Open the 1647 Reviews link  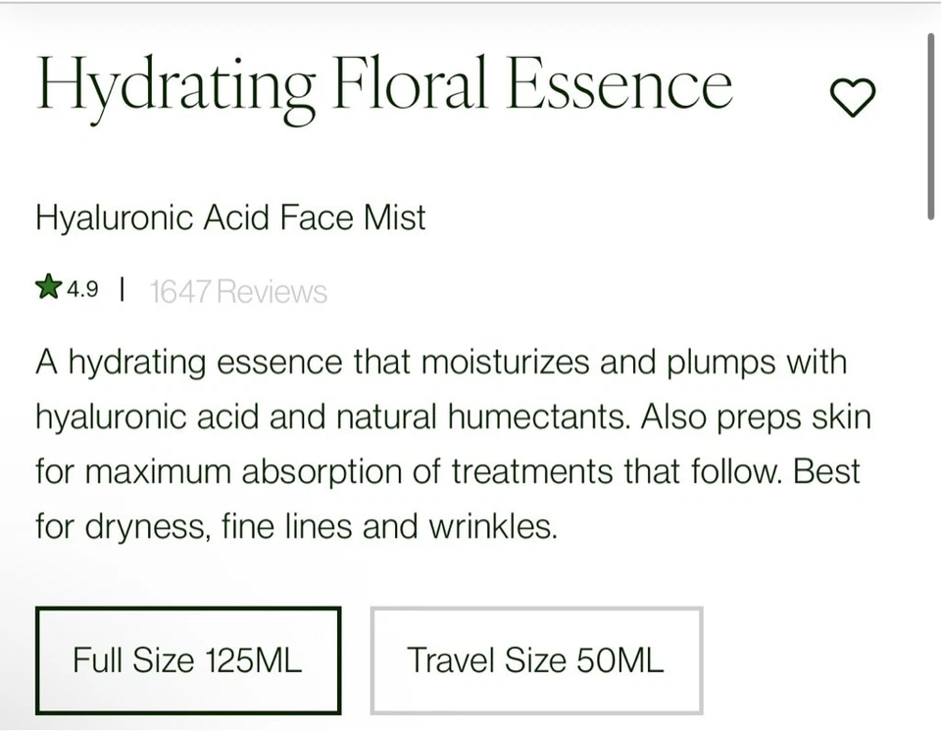click(x=238, y=291)
